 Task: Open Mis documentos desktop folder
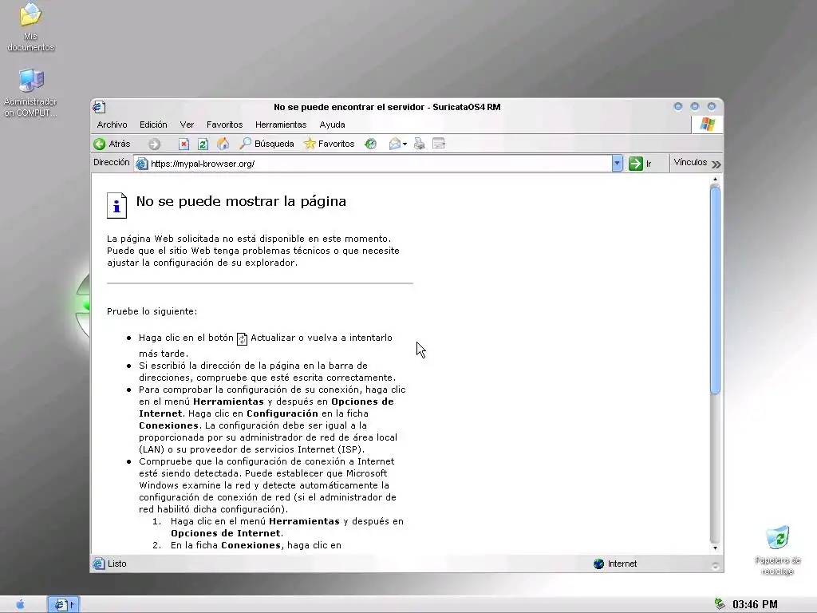point(30,27)
